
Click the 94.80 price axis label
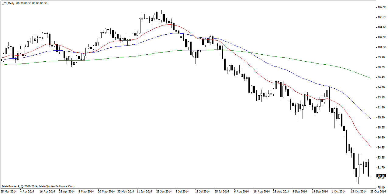coord(381,87)
